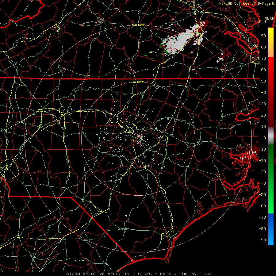Screen dimensions: 276x276
Task: Select the positive 10 scale value
Action: 263,127
